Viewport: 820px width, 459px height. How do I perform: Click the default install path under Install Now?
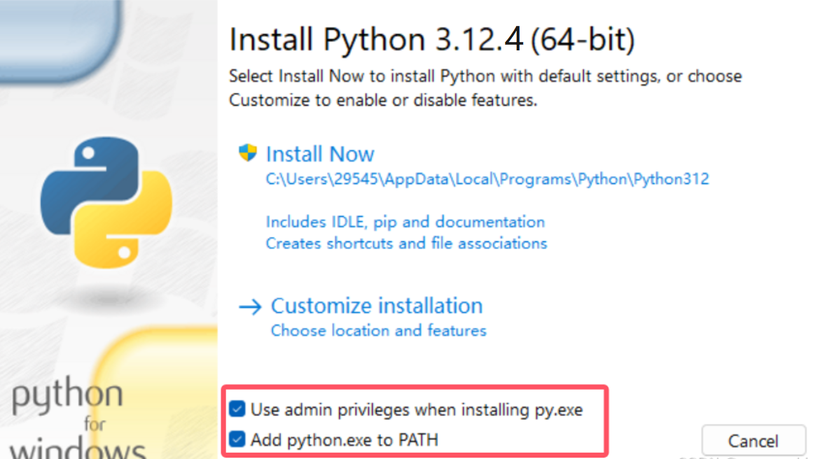pyautogui.click(x=487, y=179)
